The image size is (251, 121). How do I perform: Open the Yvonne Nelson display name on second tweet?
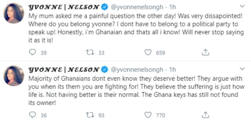pyautogui.click(x=64, y=69)
